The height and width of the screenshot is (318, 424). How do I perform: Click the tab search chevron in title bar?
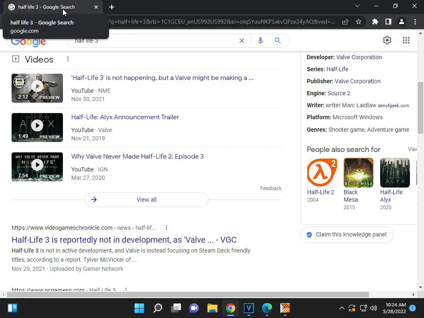point(357,6)
